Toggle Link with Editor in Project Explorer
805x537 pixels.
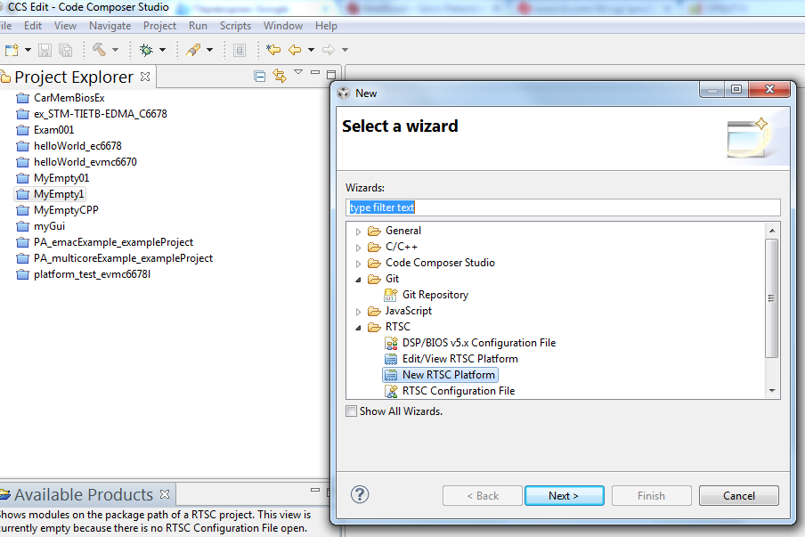280,76
